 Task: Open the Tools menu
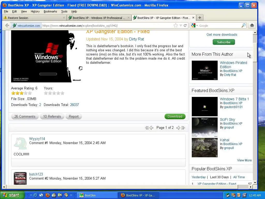(64, 11)
